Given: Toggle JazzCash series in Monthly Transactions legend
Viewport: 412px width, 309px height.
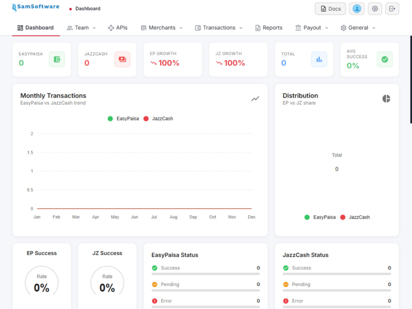Looking at the screenshot, I should coord(158,119).
